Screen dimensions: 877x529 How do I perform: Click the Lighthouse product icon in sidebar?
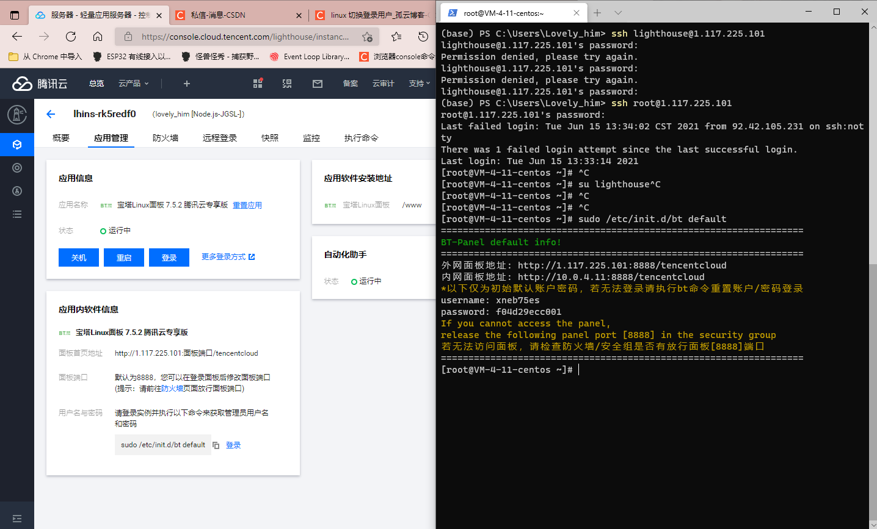(x=17, y=114)
